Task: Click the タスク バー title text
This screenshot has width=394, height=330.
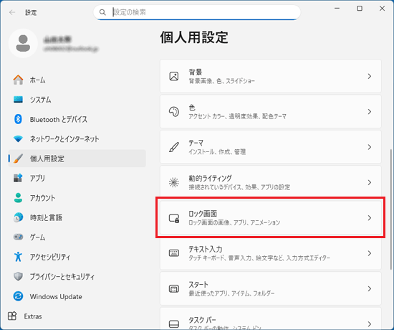Action: pos(202,320)
